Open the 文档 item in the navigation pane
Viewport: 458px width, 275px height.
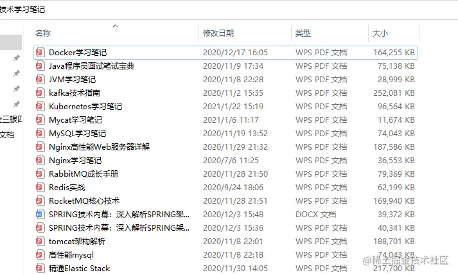click(x=7, y=135)
